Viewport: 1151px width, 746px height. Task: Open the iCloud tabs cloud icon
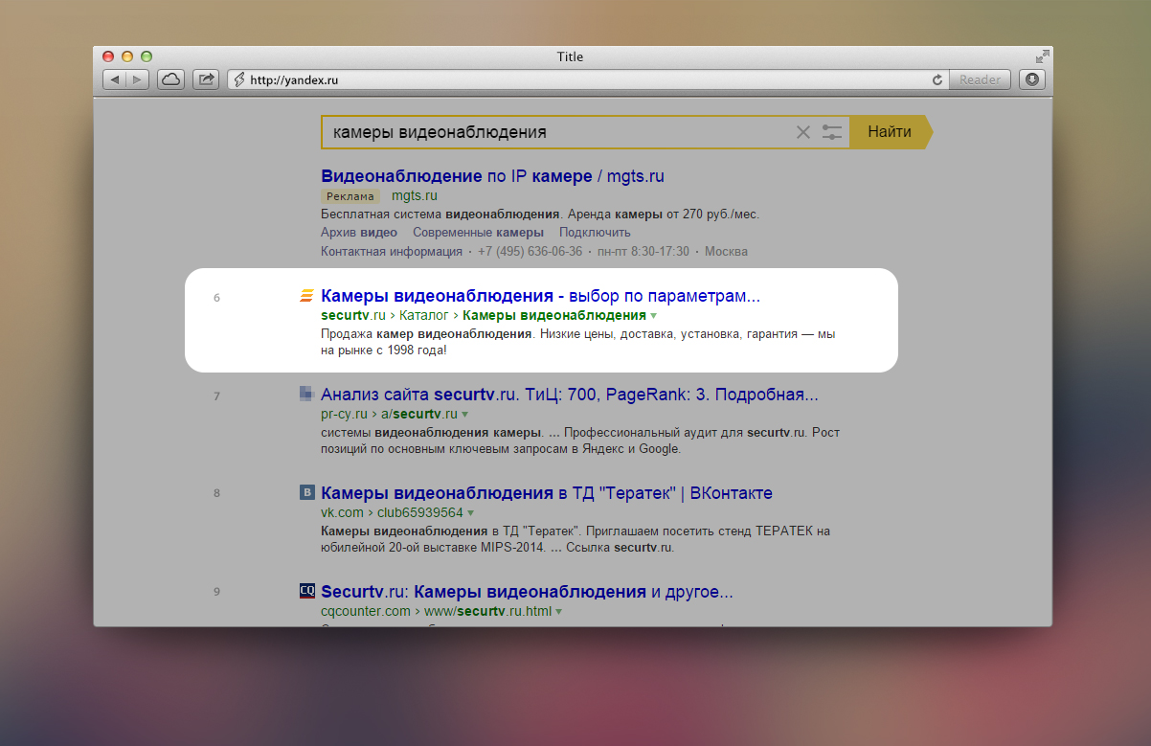(x=171, y=80)
